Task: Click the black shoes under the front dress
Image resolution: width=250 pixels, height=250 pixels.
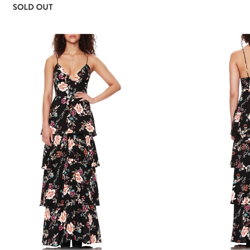Action: pos(72,244)
